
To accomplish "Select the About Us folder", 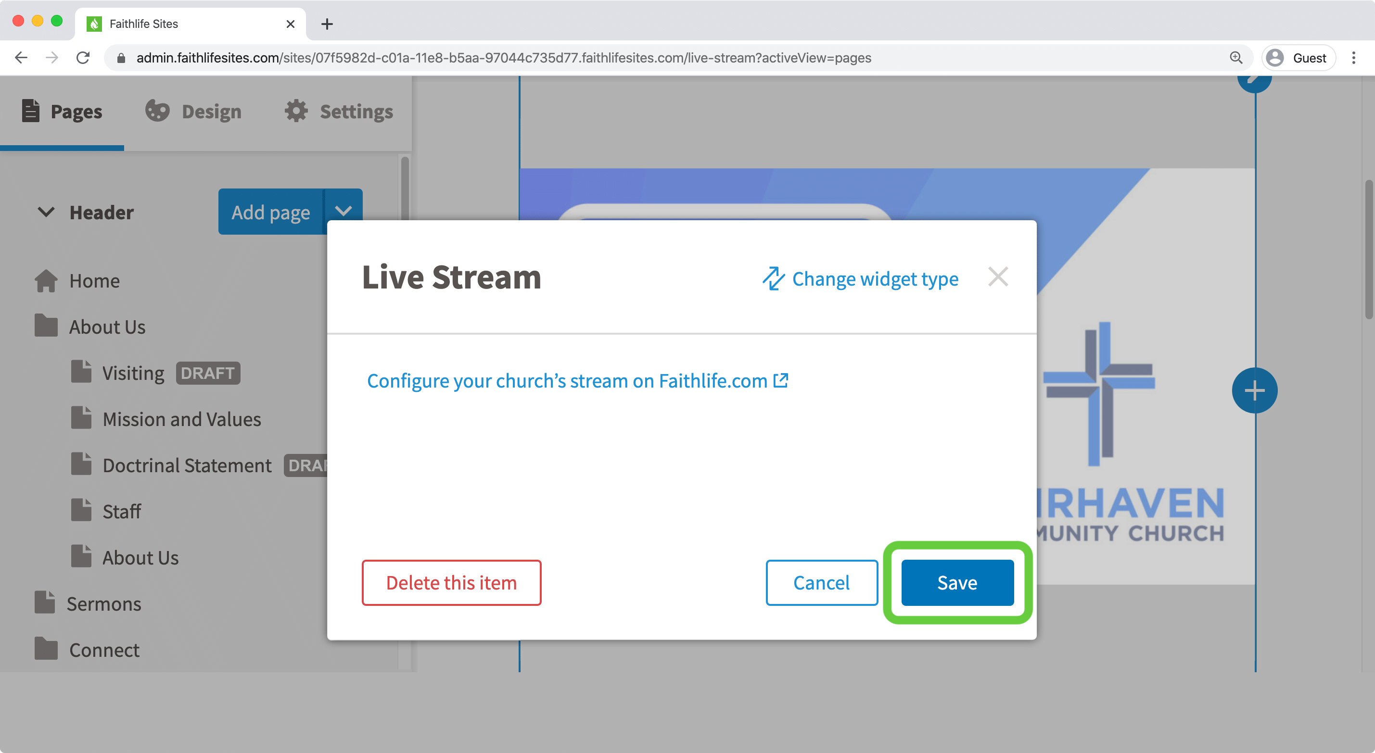I will [107, 326].
